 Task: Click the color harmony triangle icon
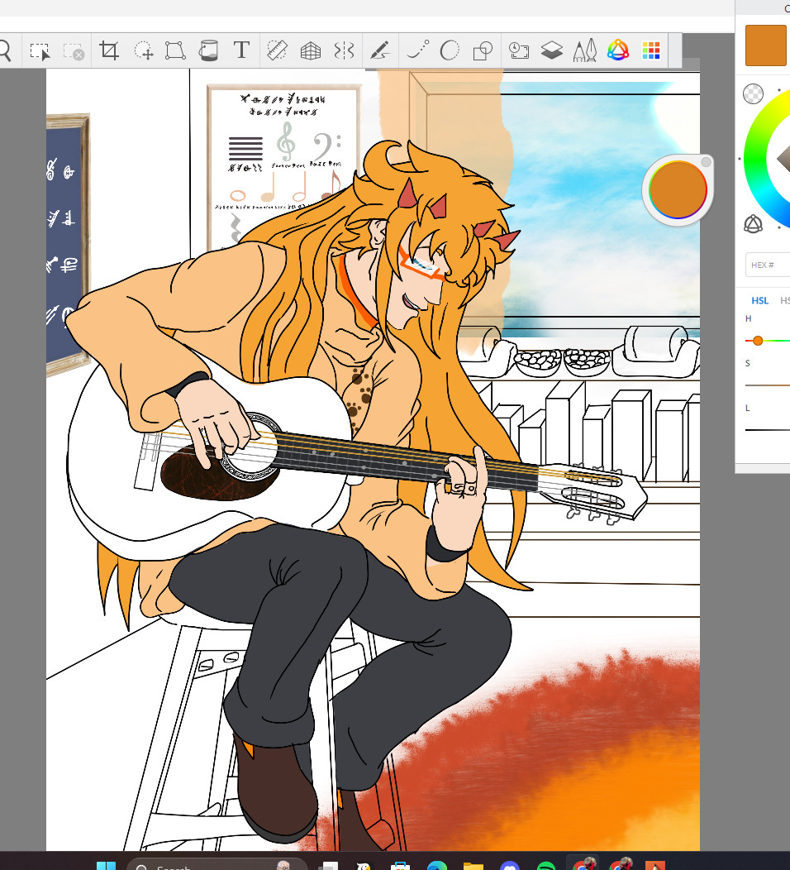[753, 223]
